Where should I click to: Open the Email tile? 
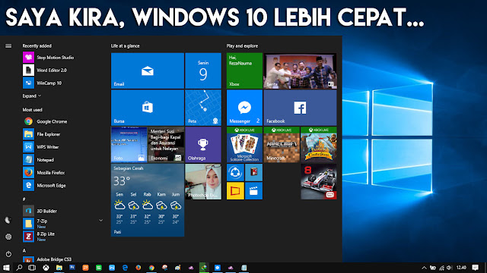[x=148, y=71]
